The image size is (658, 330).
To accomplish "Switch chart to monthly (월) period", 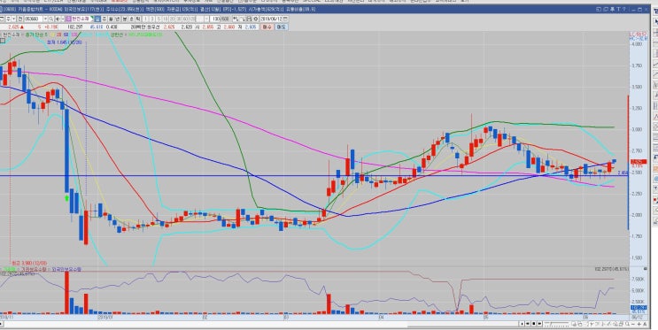I will pyautogui.click(x=111, y=19).
